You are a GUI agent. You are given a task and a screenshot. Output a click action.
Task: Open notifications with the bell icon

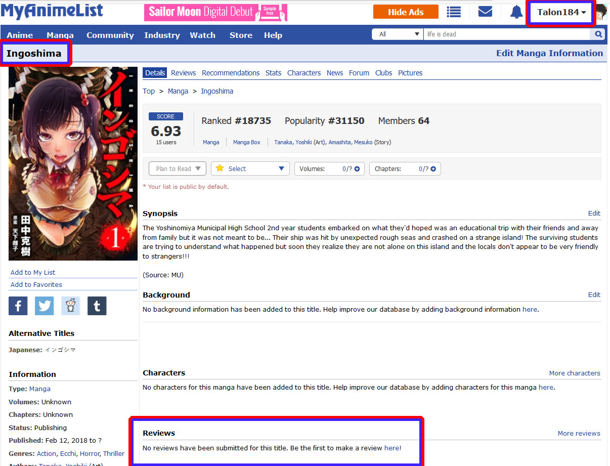516,12
